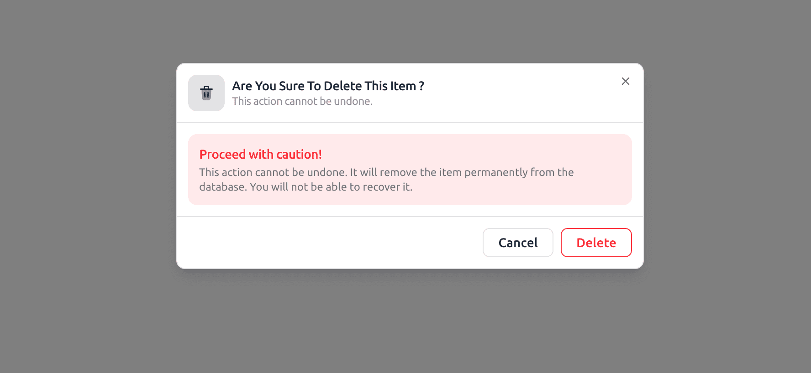Click the gray trash icon's rounded background
This screenshot has height=373, width=811.
(206, 93)
